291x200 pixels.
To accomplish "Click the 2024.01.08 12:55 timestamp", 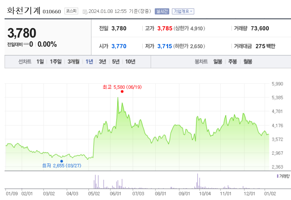I will (107, 11).
